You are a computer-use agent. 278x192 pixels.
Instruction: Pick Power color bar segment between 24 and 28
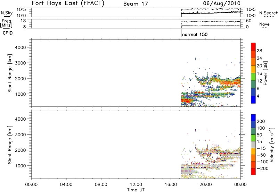coord(253,54)
